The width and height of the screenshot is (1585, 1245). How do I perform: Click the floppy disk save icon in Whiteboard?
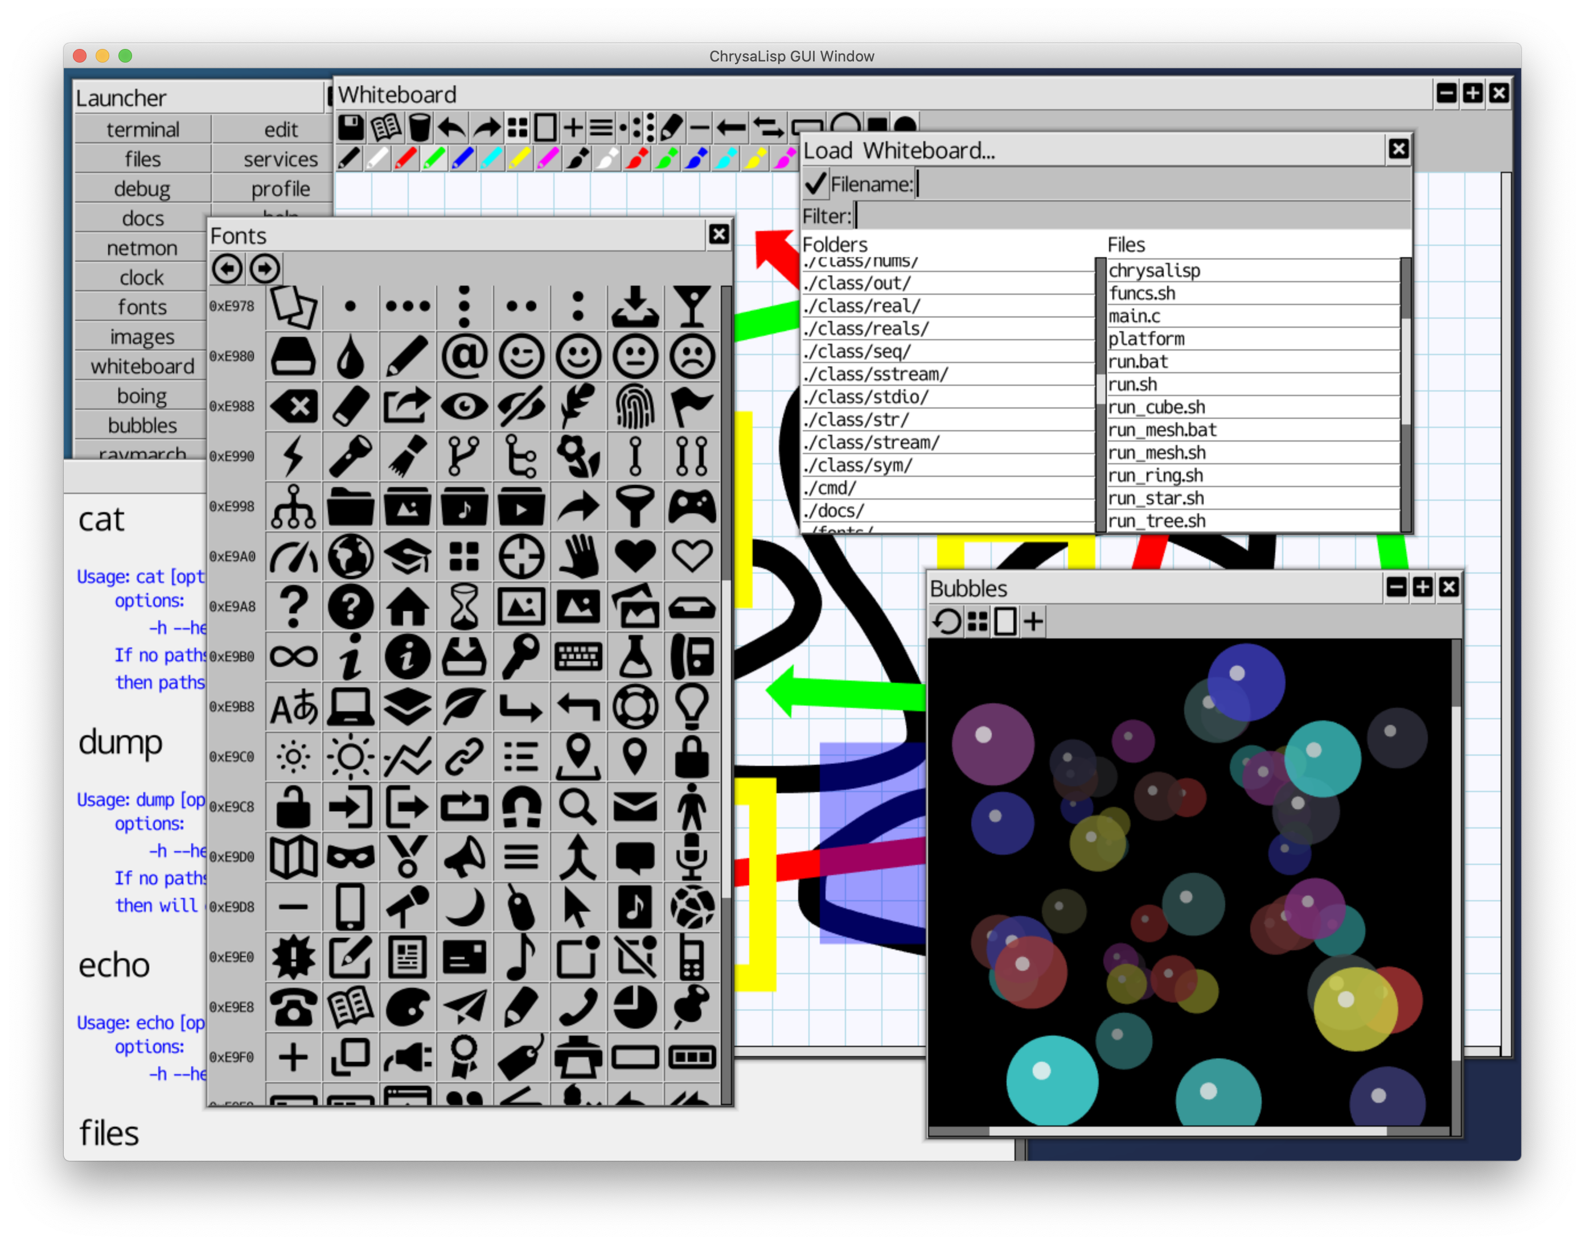tap(351, 128)
